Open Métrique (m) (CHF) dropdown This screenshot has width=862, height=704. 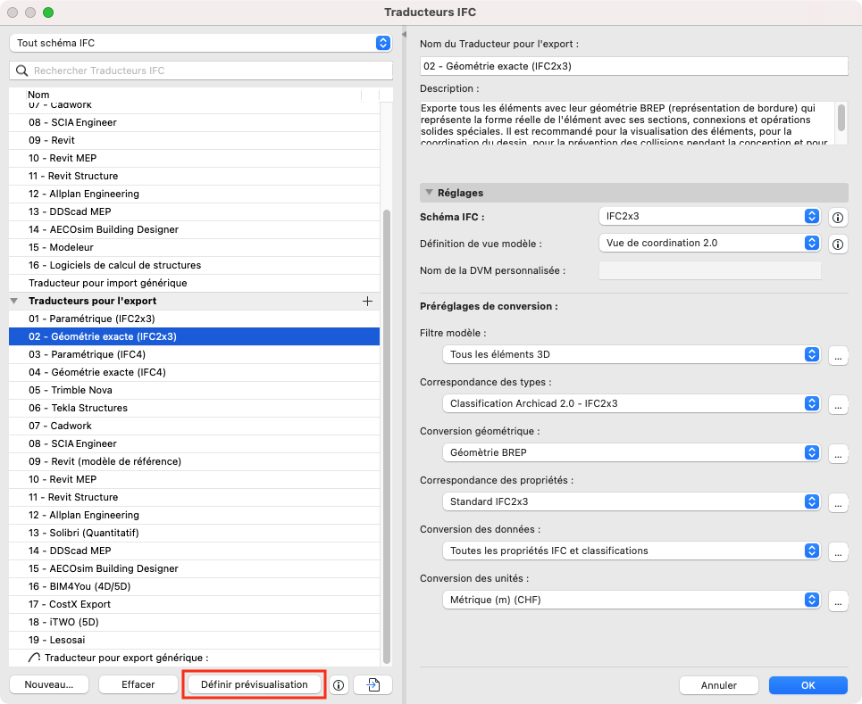pyautogui.click(x=632, y=600)
